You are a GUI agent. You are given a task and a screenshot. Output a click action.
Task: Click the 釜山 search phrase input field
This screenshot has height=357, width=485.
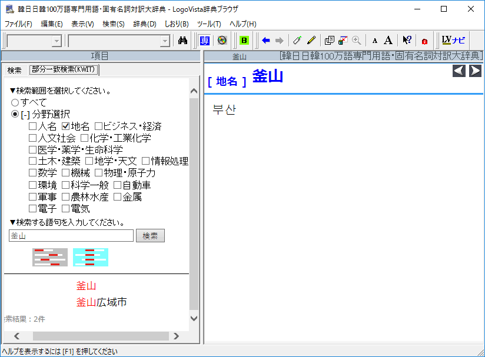pyautogui.click(x=71, y=236)
